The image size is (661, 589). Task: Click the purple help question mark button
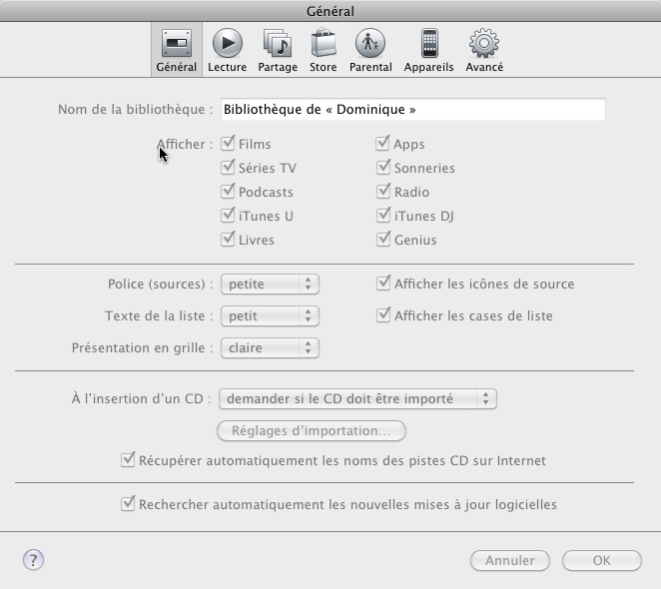(33, 560)
